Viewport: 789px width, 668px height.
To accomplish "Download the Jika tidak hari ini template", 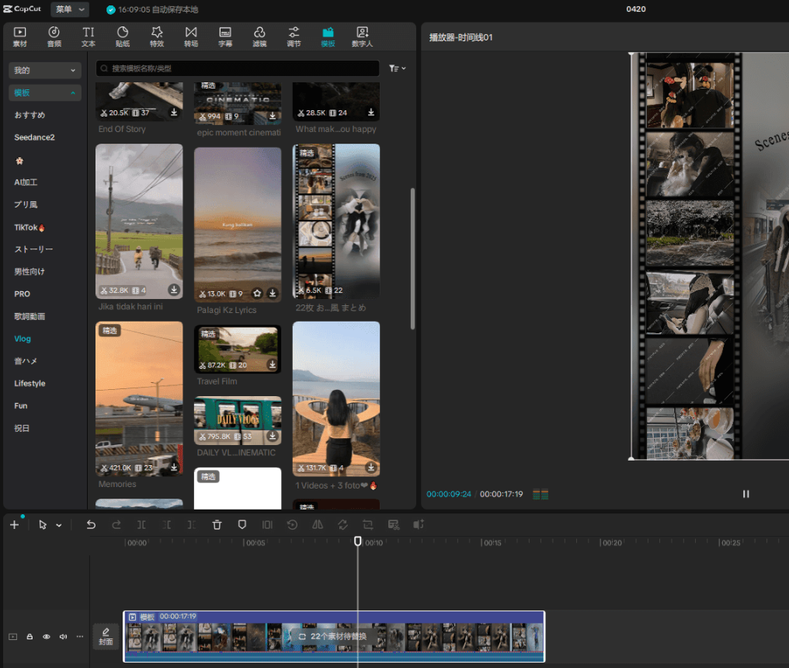I will coord(174,290).
